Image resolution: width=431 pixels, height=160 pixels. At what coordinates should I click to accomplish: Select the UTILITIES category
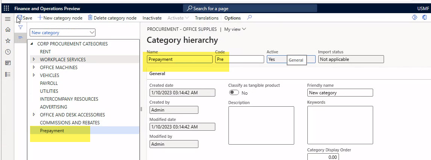click(x=49, y=91)
